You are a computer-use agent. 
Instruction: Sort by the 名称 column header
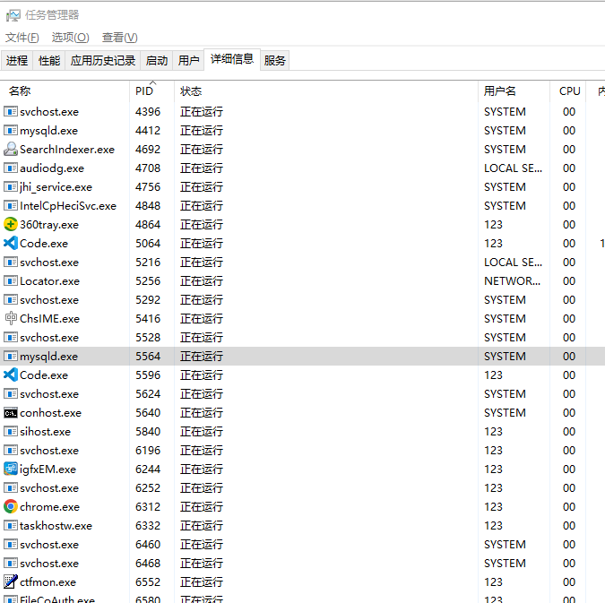(65, 91)
